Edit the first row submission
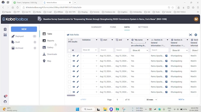This screenshot has height=112, width=201. pos(78,56)
